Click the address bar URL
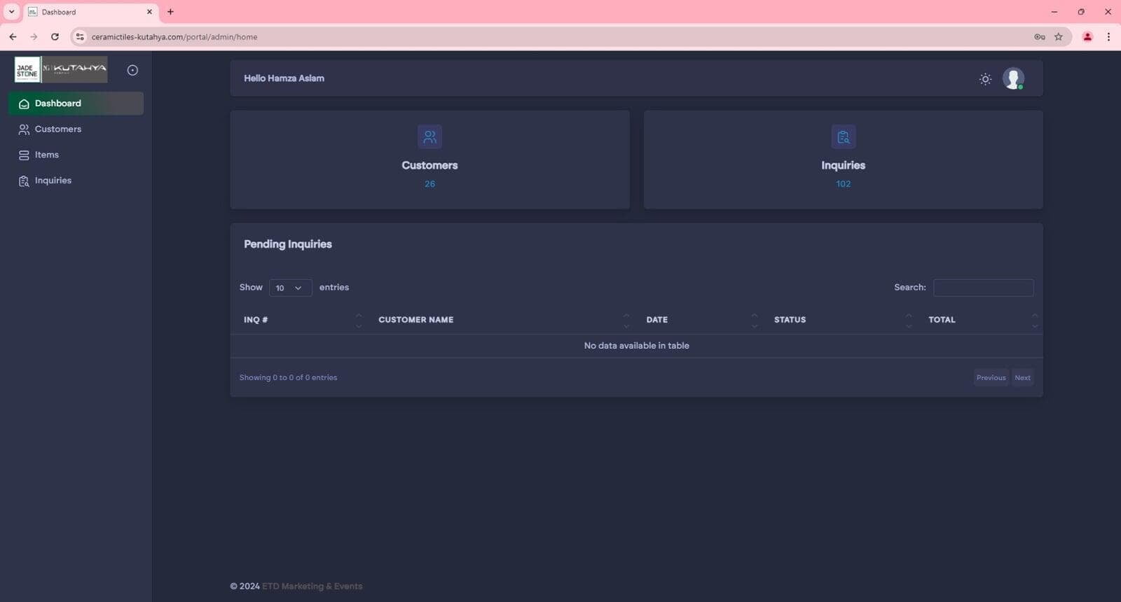This screenshot has height=602, width=1121. [x=174, y=37]
